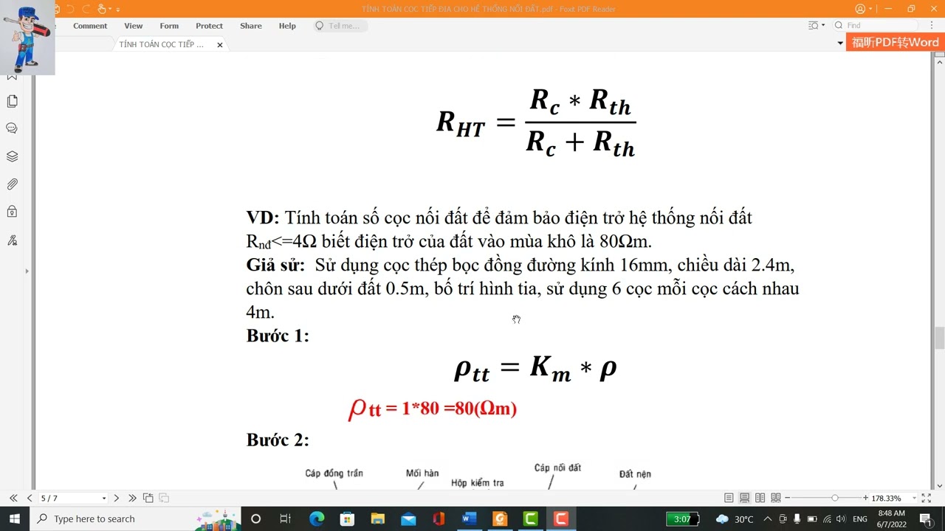The image size is (945, 531).
Task: Open the Attachments paperclip panel
Action: click(x=12, y=184)
